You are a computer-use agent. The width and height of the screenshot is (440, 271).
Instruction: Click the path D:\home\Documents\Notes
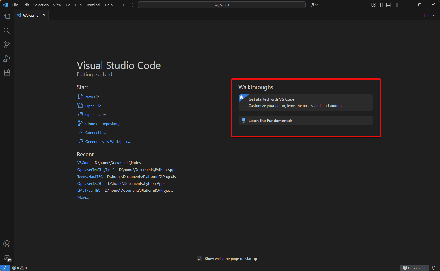click(118, 163)
